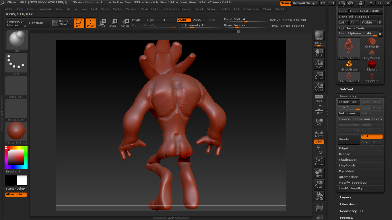The width and height of the screenshot is (392, 220).
Task: Toggle Local transformations
Action: (x=319, y=121)
